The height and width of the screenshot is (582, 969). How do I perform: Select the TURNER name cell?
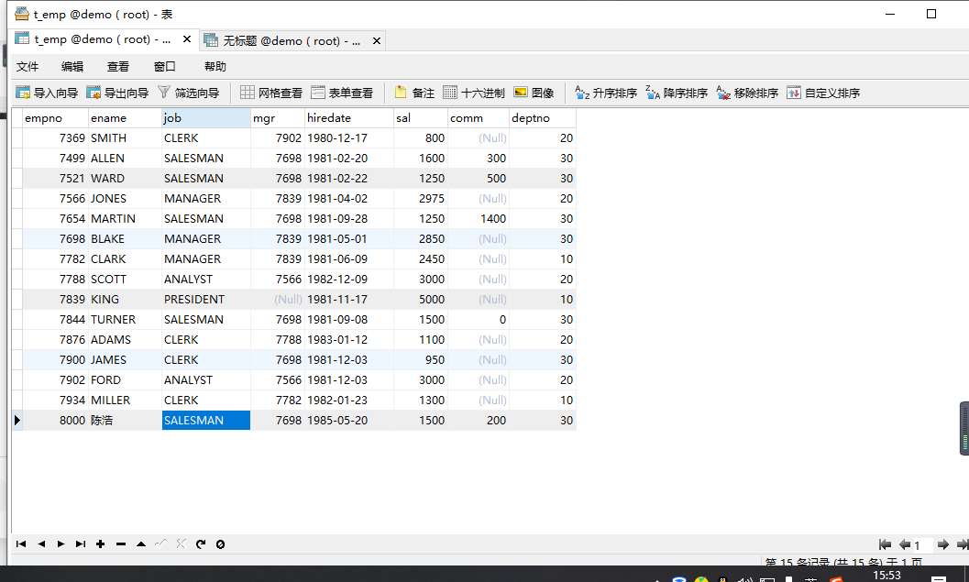[x=125, y=320]
